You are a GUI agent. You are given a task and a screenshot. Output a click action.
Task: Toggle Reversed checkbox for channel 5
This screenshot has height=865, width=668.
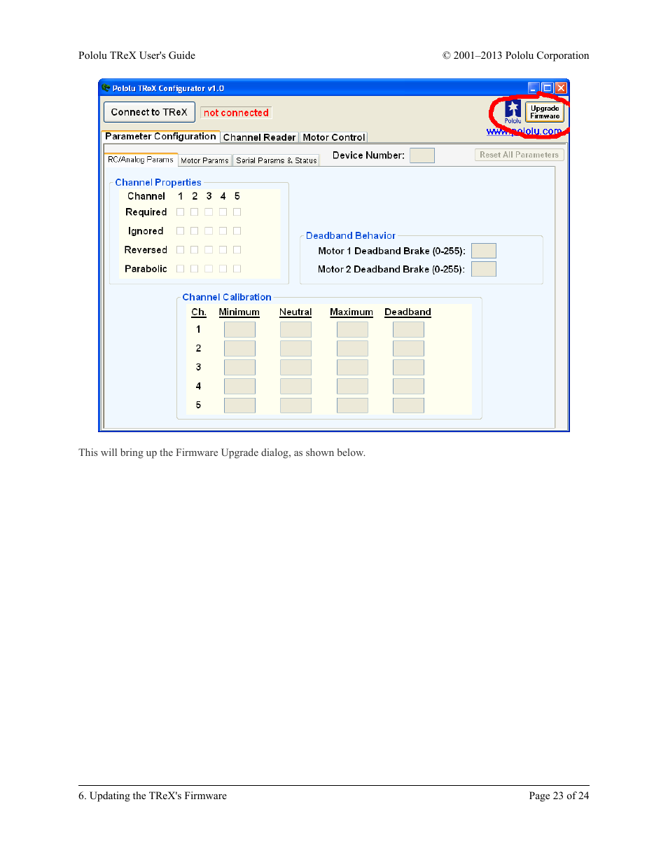click(237, 250)
